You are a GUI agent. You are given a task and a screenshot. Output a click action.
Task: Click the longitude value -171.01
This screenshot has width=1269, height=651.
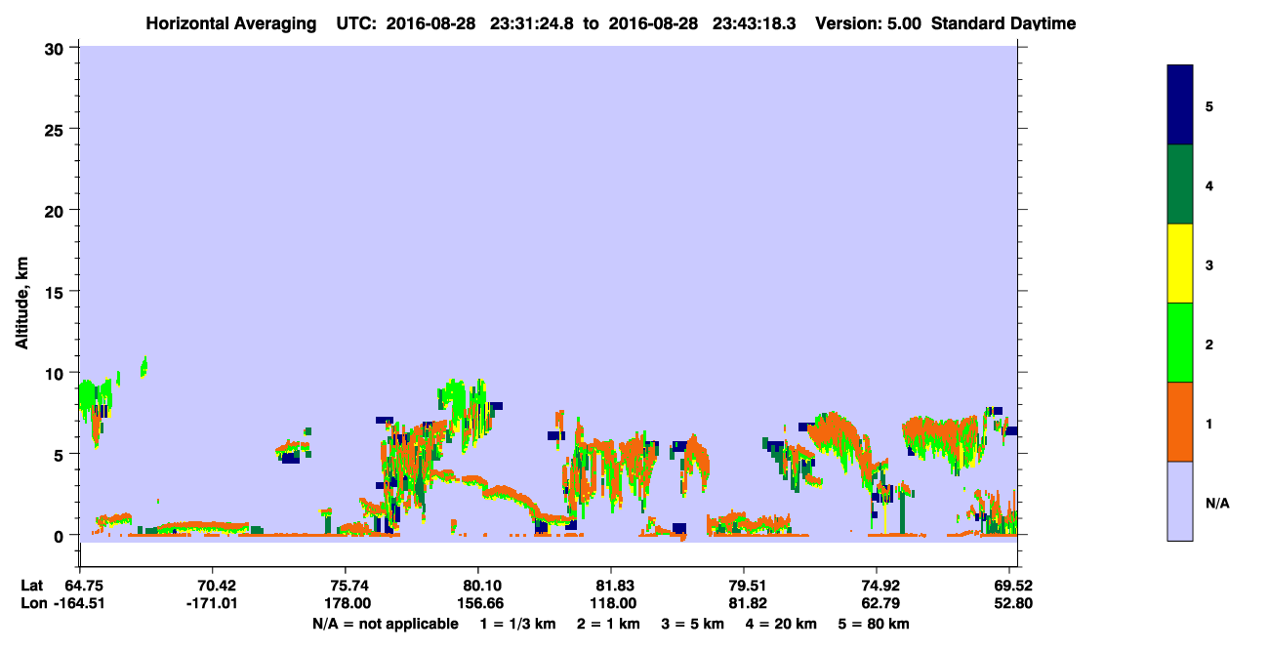click(x=213, y=603)
